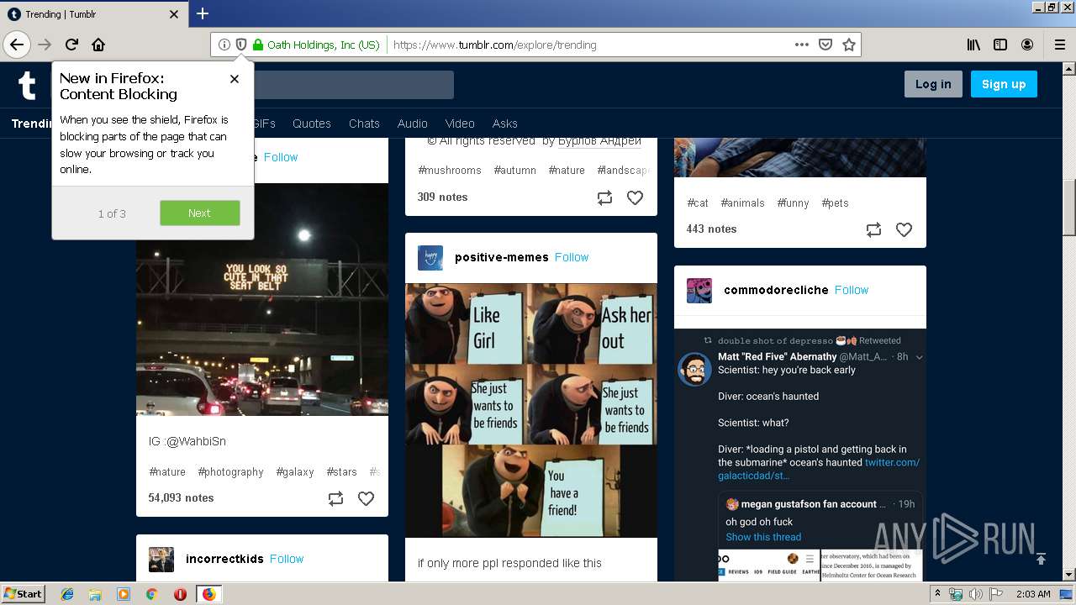This screenshot has height=605, width=1076.
Task: Click Next in Content Blocking tour
Action: 200,213
